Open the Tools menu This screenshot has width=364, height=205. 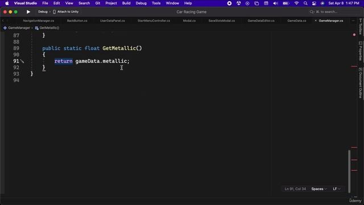pos(156,3)
